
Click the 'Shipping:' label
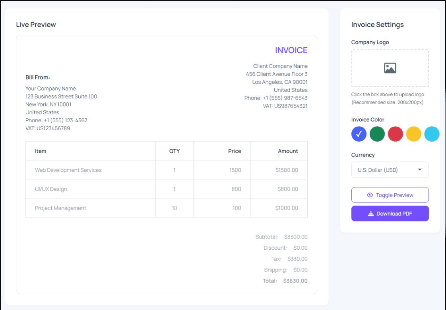(275, 270)
